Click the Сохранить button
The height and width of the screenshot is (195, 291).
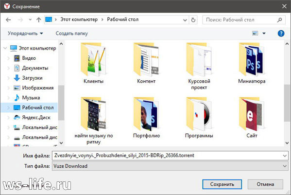point(222,184)
